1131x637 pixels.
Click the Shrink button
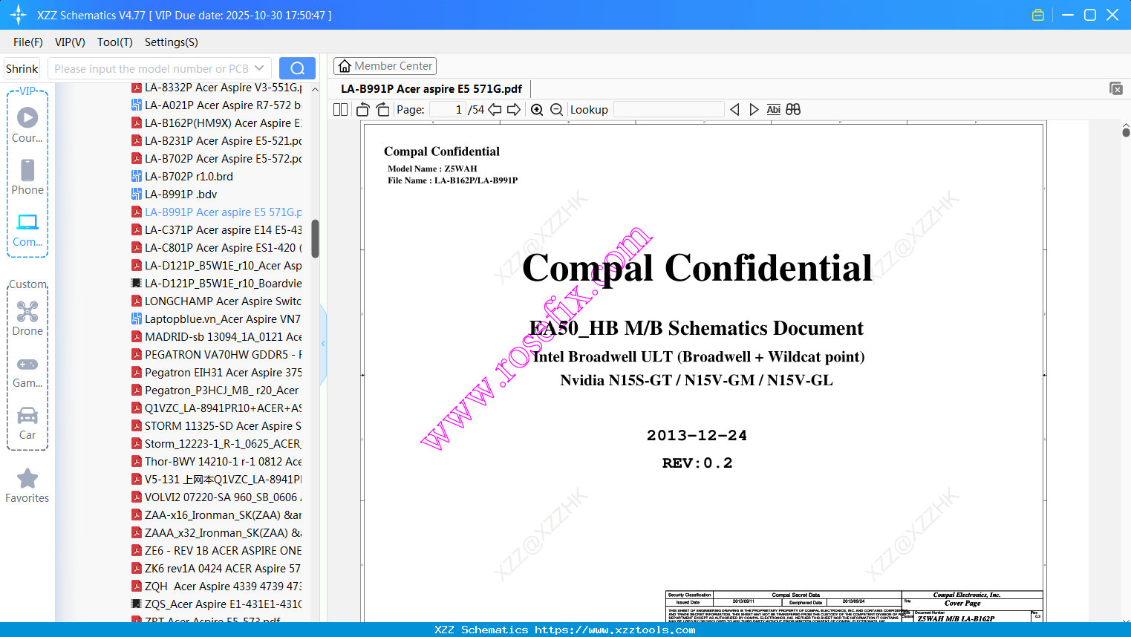click(22, 68)
